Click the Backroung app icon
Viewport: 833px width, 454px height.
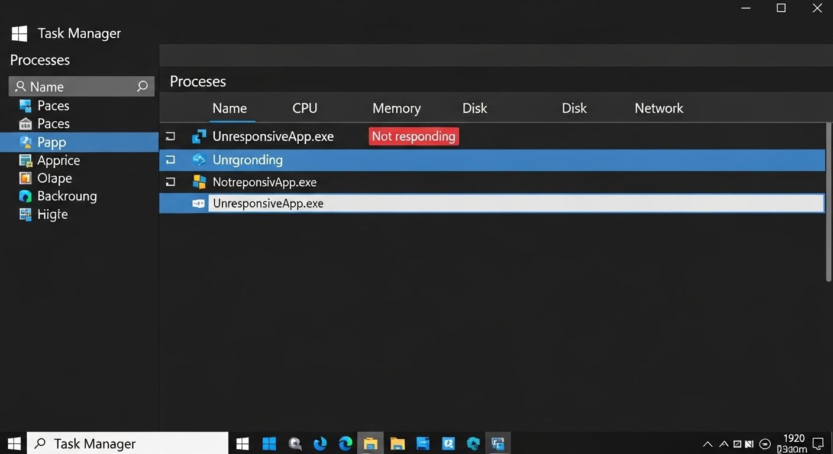point(26,196)
